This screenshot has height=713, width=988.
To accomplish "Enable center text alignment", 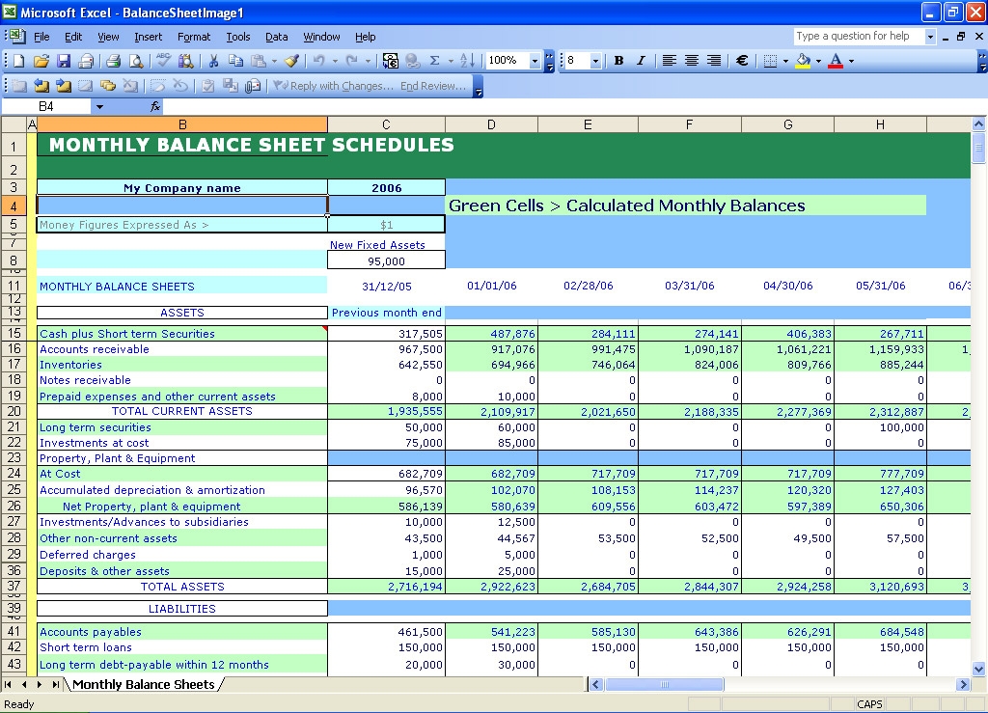I will coord(690,60).
